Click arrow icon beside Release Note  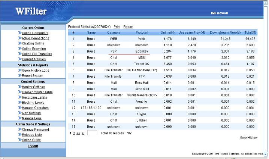[x=20, y=134]
